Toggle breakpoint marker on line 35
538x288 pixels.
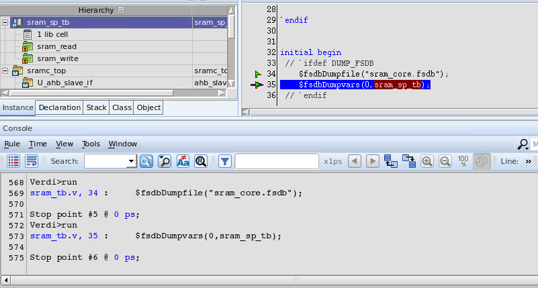pyautogui.click(x=257, y=85)
